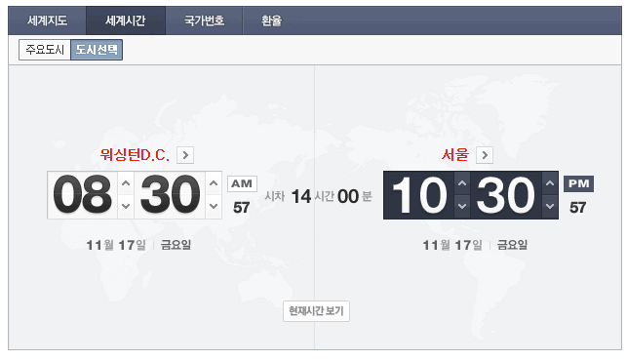This screenshot has width=627, height=360.
Task: Open the 환율 tab
Action: tap(271, 20)
